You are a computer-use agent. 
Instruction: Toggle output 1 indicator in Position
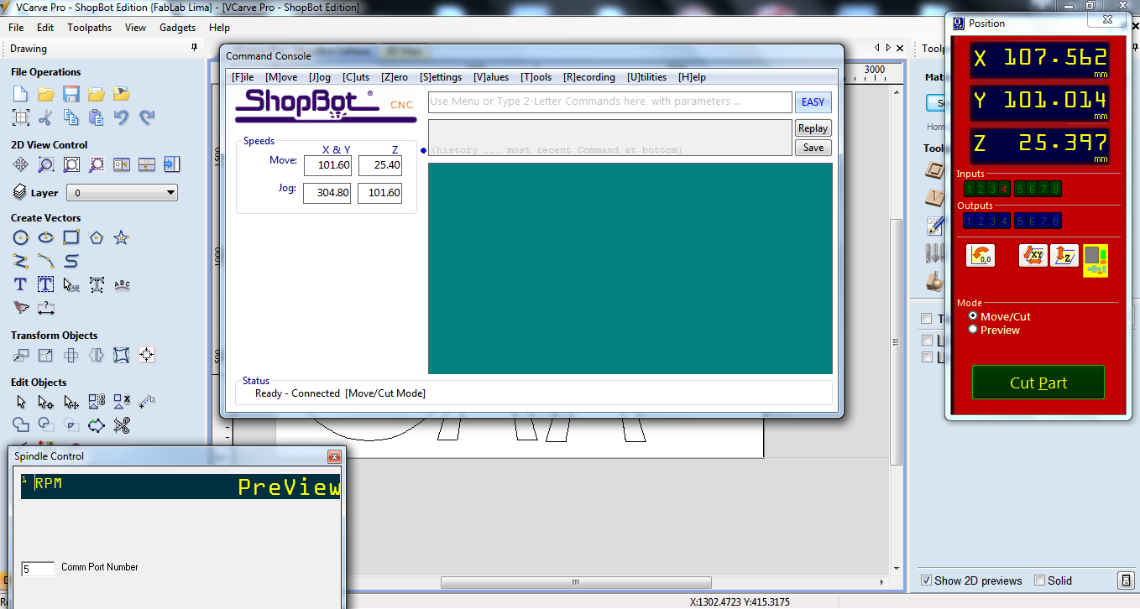(969, 221)
